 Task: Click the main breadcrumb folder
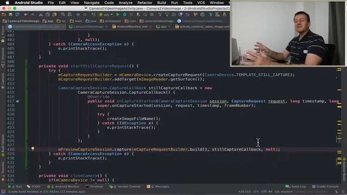click(76, 21)
